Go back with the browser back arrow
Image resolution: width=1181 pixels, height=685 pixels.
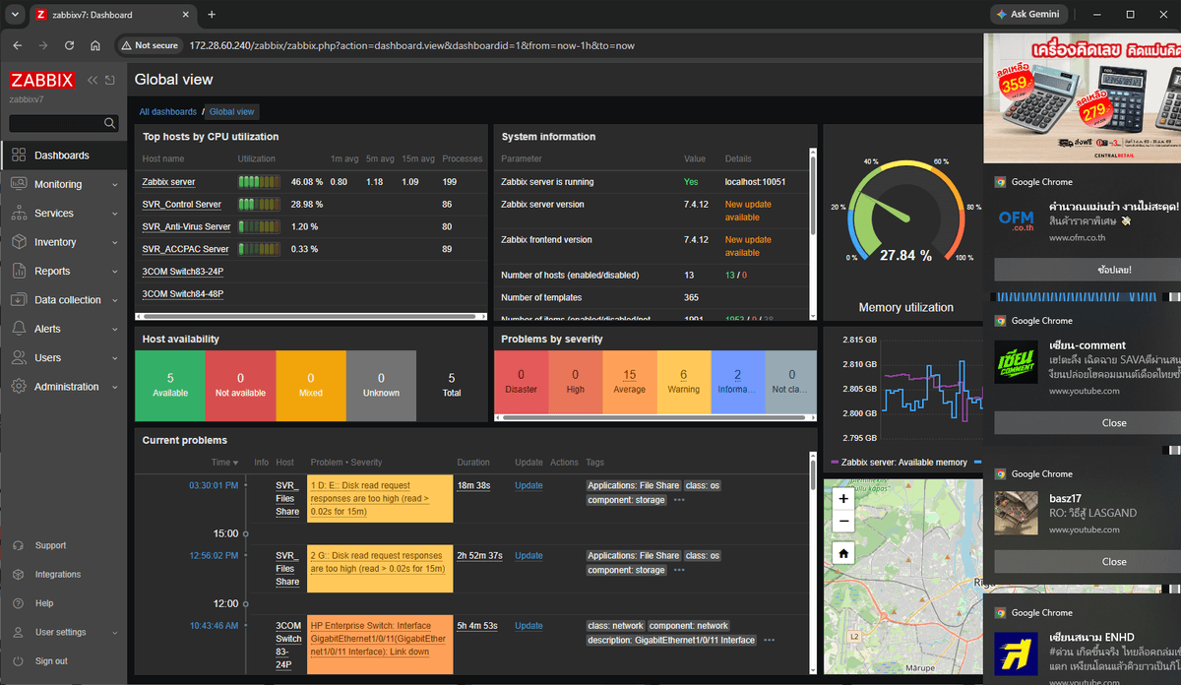pyautogui.click(x=17, y=45)
